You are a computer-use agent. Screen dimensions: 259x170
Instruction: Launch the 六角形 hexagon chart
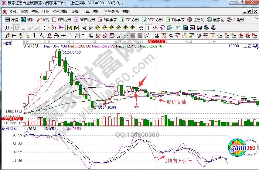(x=235, y=20)
